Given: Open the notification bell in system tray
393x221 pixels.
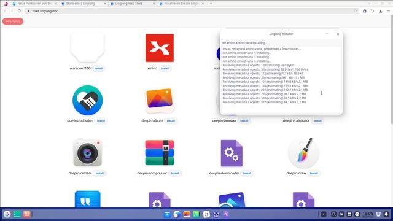Looking at the screenshot, I should 386,214.
